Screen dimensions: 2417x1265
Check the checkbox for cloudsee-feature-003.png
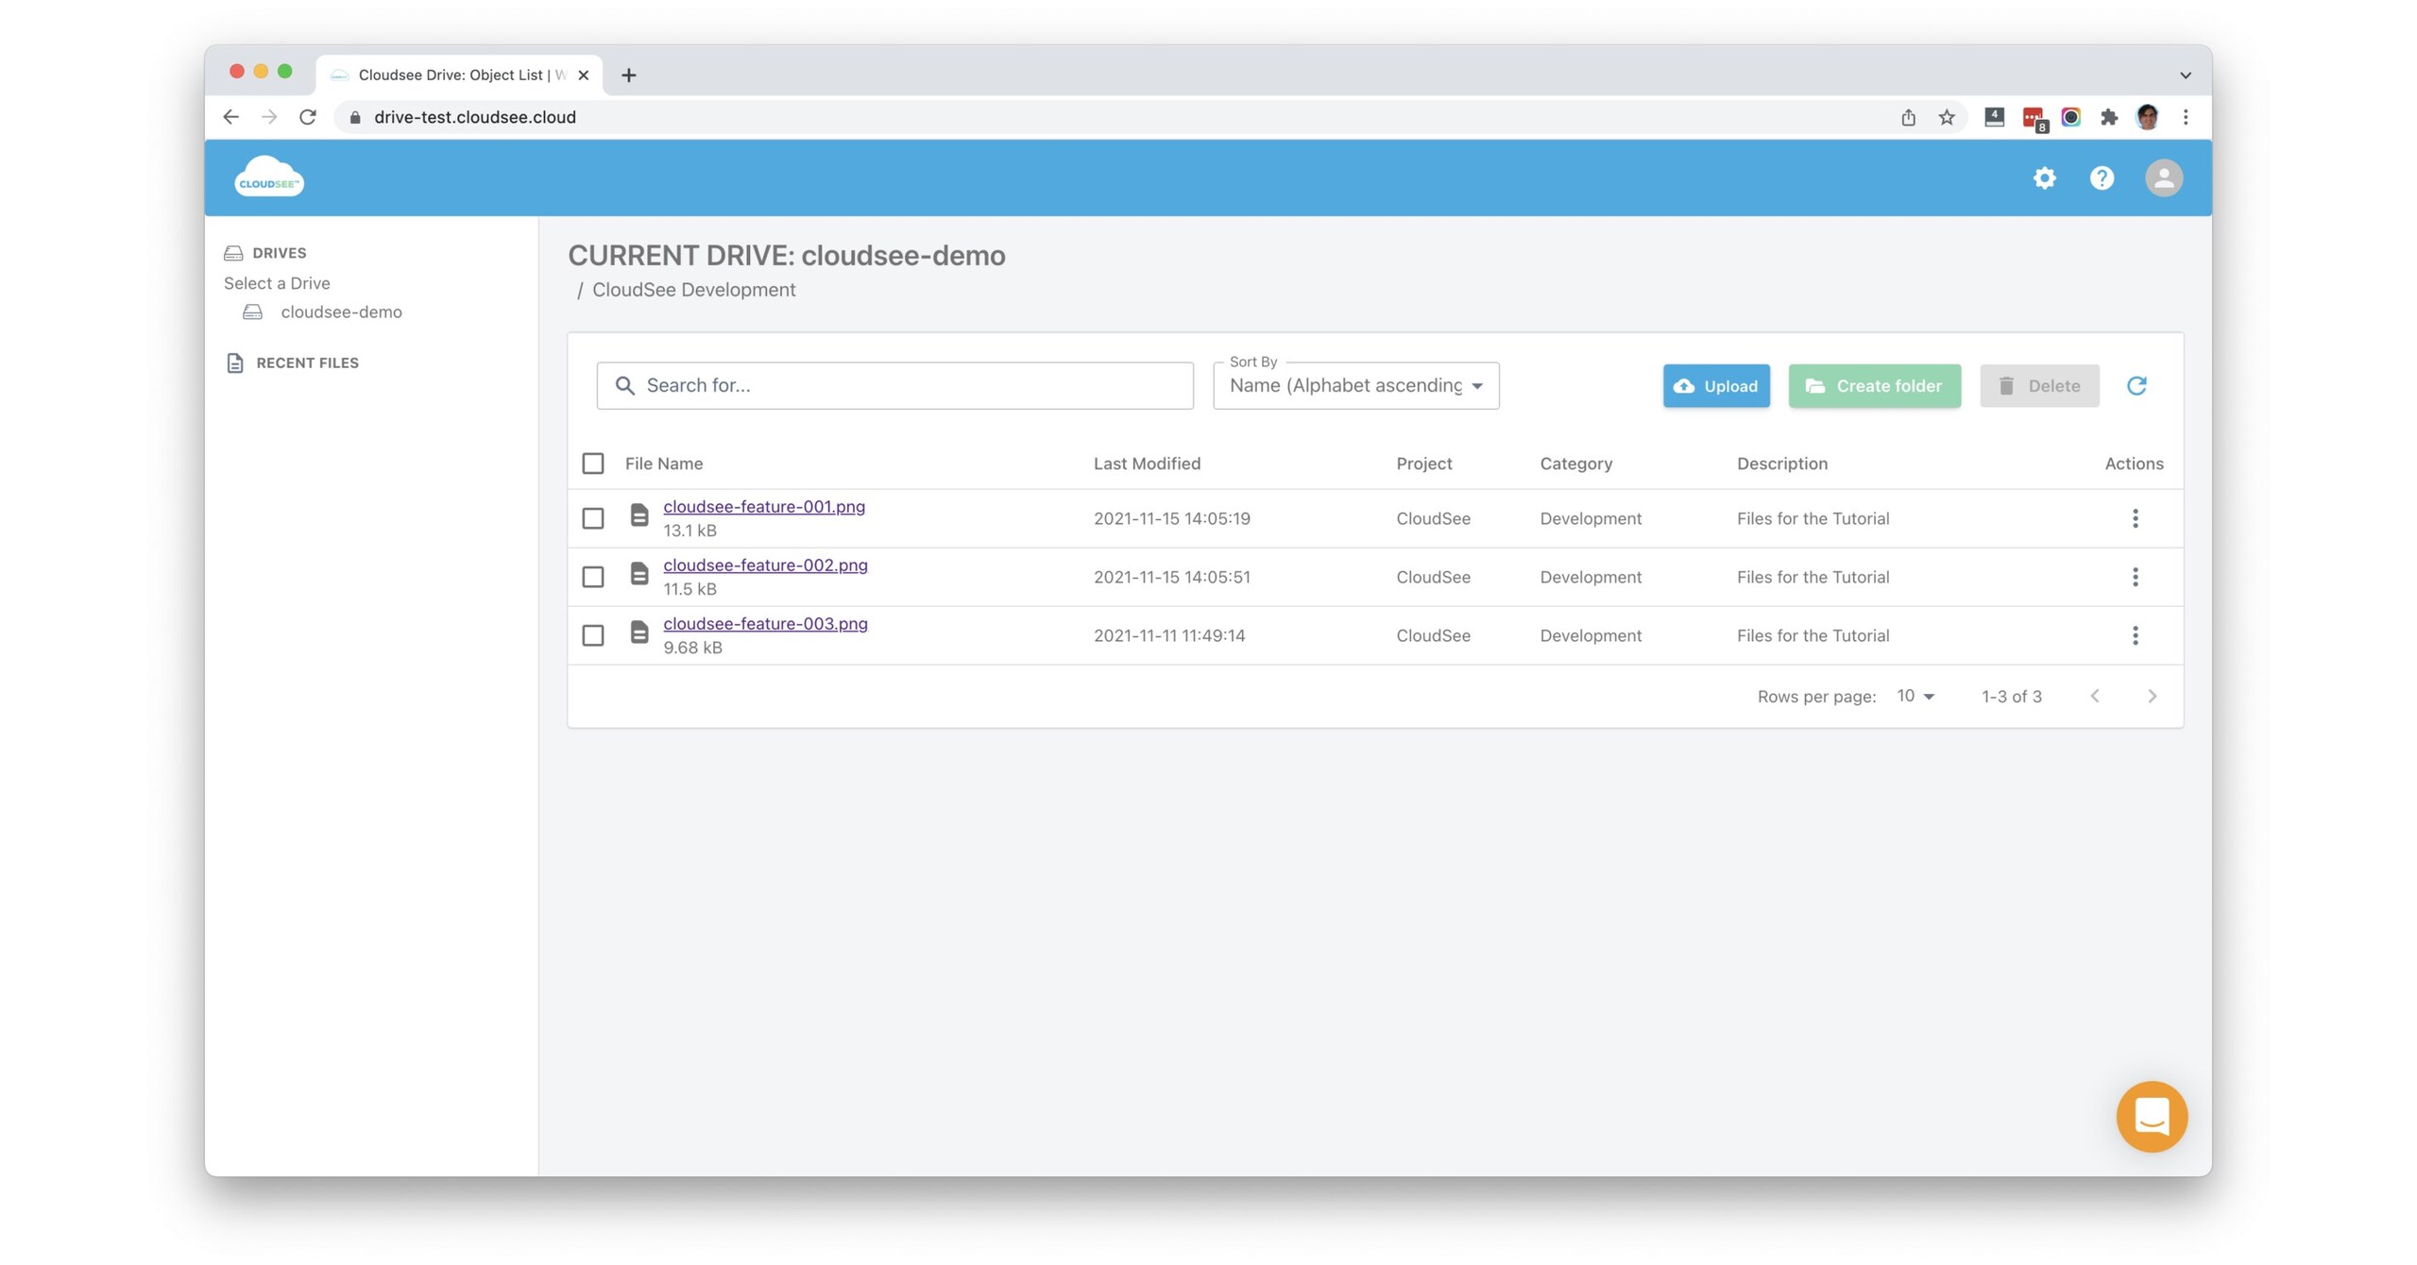(593, 635)
